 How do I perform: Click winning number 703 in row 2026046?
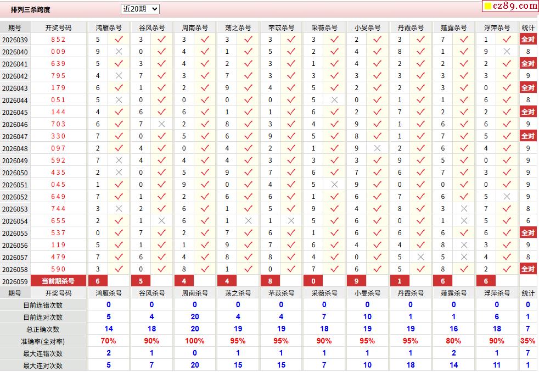coord(58,124)
